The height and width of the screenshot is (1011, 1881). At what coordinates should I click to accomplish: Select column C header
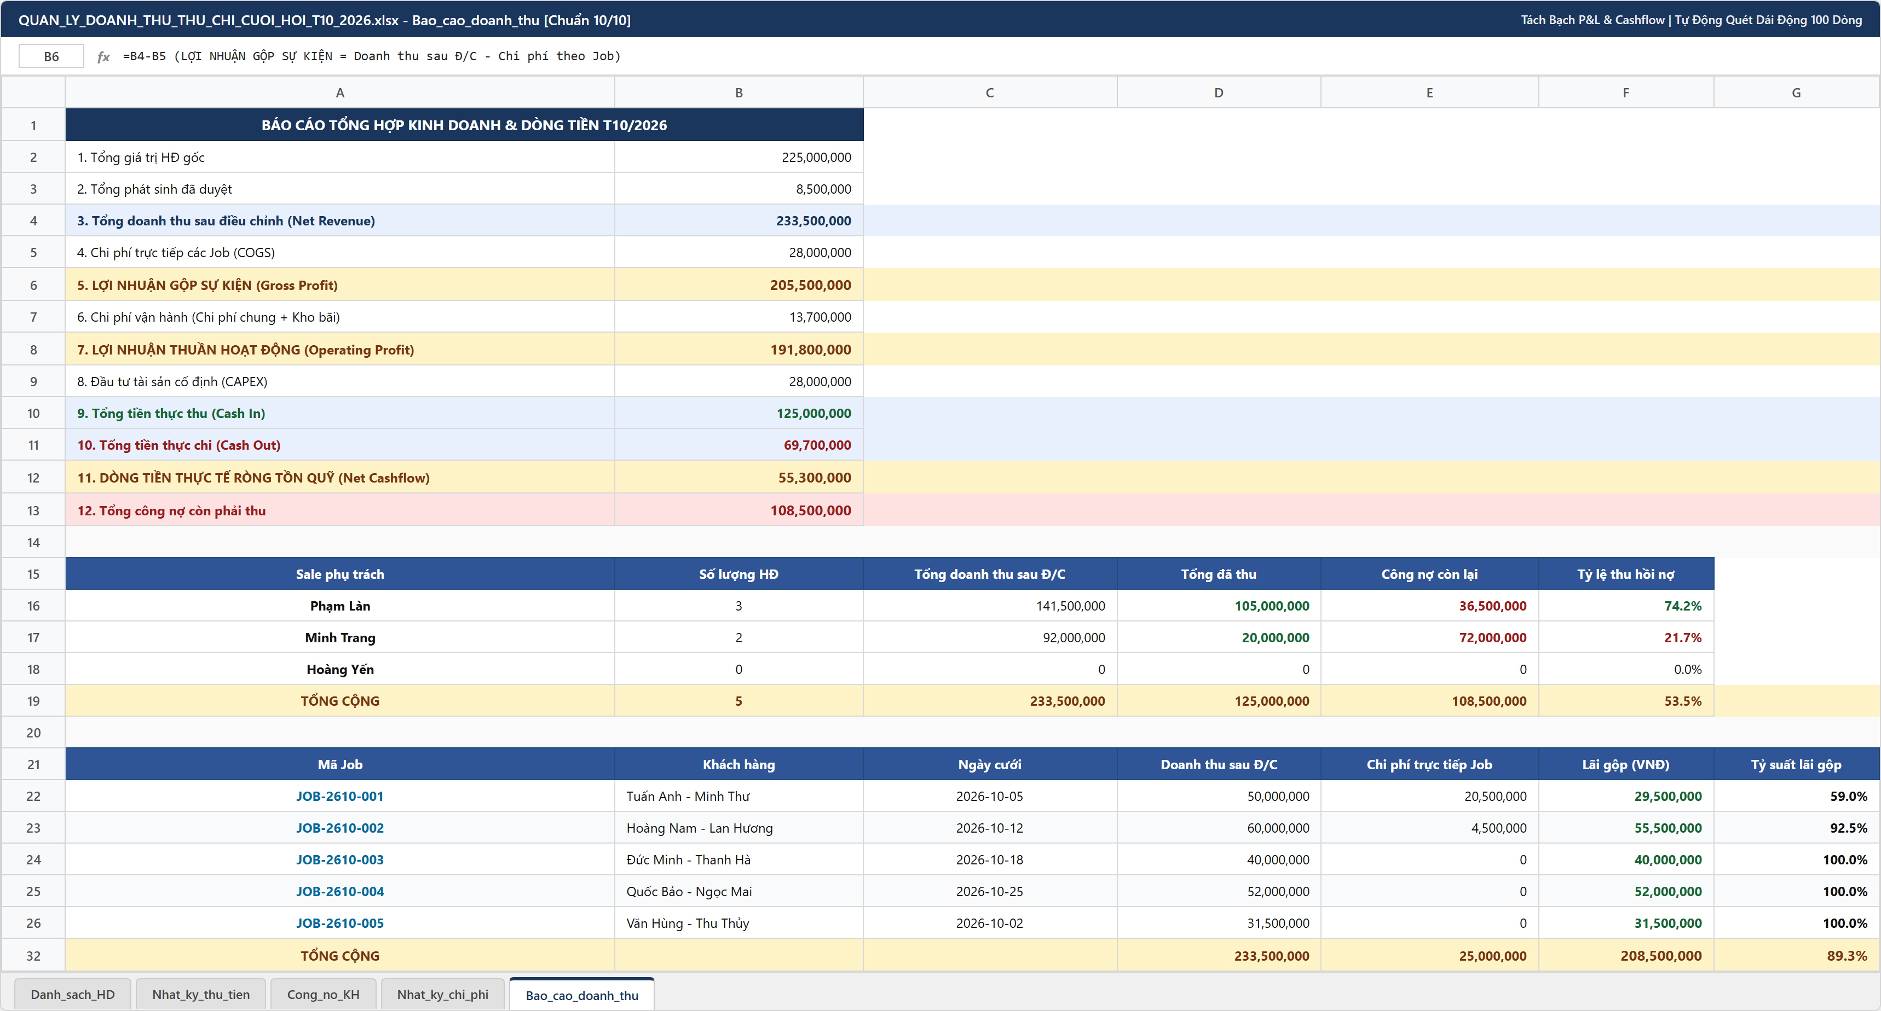click(x=989, y=92)
